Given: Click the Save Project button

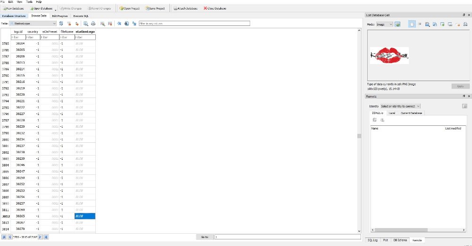Looking at the screenshot, I should [x=155, y=8].
